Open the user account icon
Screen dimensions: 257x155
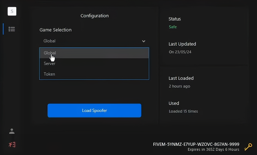(12, 131)
